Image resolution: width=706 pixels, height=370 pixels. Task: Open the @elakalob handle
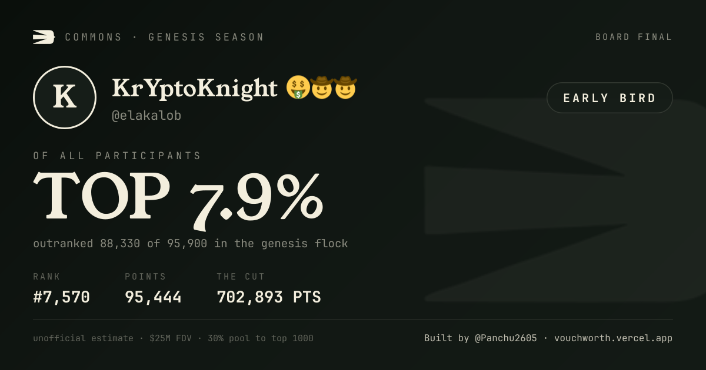pyautogui.click(x=146, y=116)
